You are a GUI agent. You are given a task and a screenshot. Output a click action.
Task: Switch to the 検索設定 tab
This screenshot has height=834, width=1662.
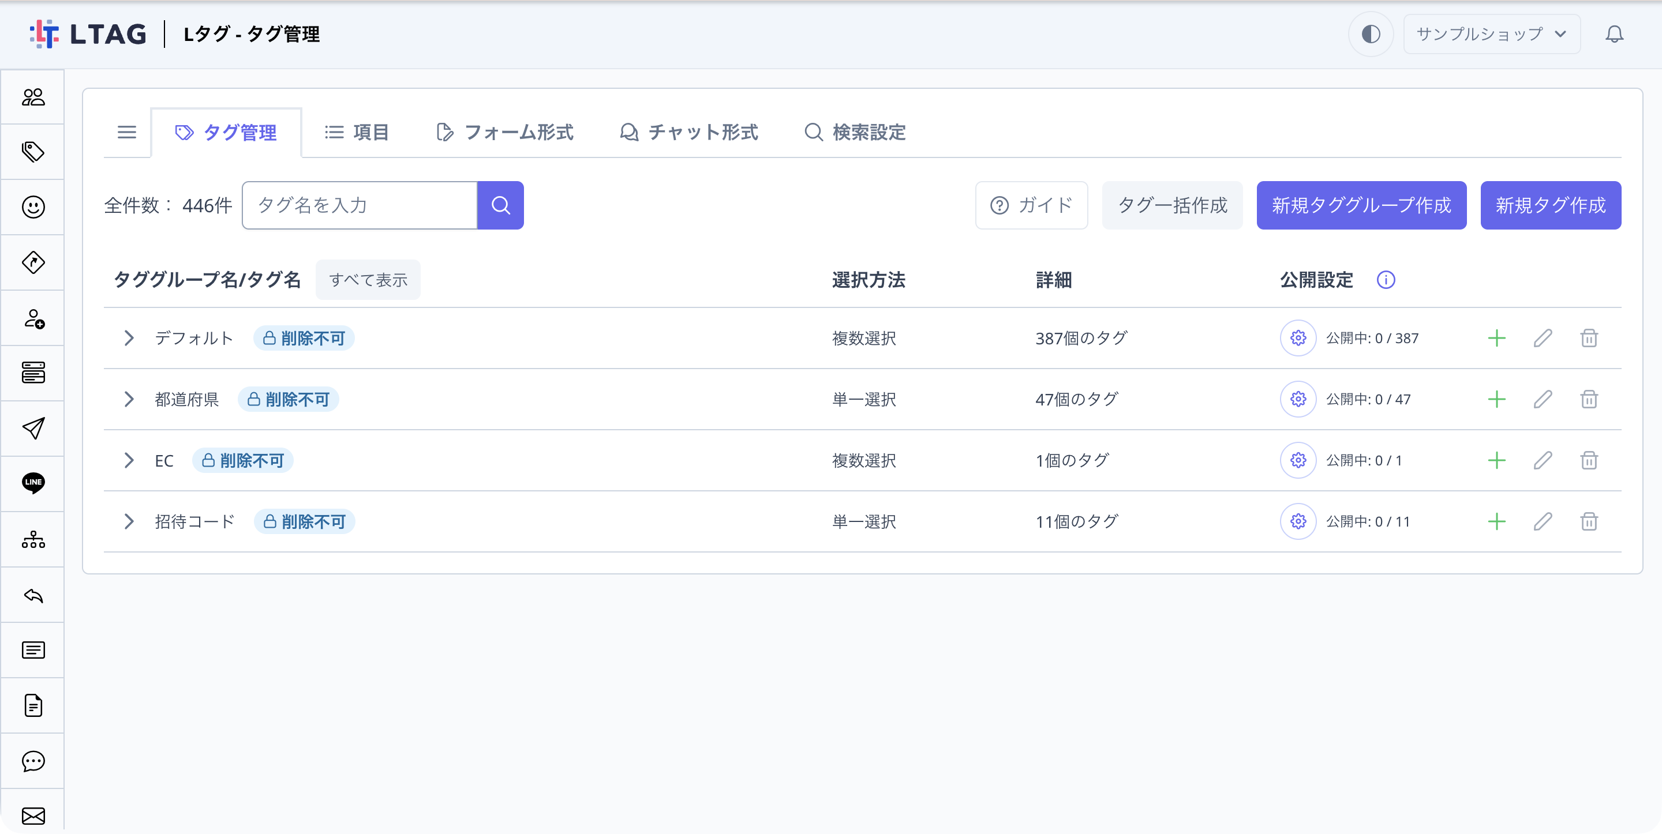[855, 132]
